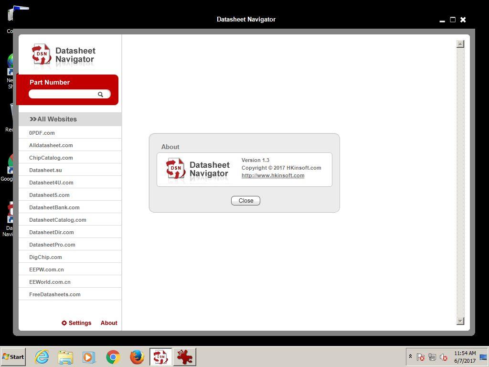Select FreeDatasheets.com entry
Image resolution: width=489 pixels, height=367 pixels.
(x=70, y=294)
